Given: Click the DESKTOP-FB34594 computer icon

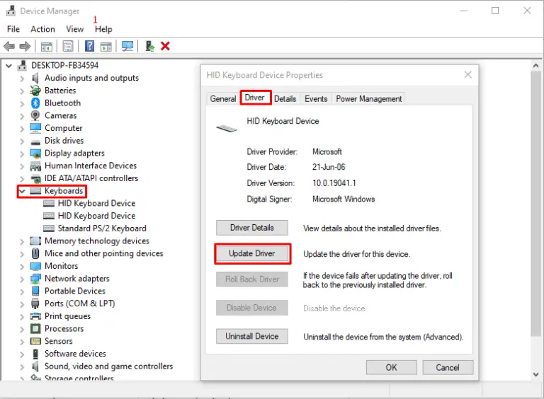Looking at the screenshot, I should pyautogui.click(x=22, y=65).
